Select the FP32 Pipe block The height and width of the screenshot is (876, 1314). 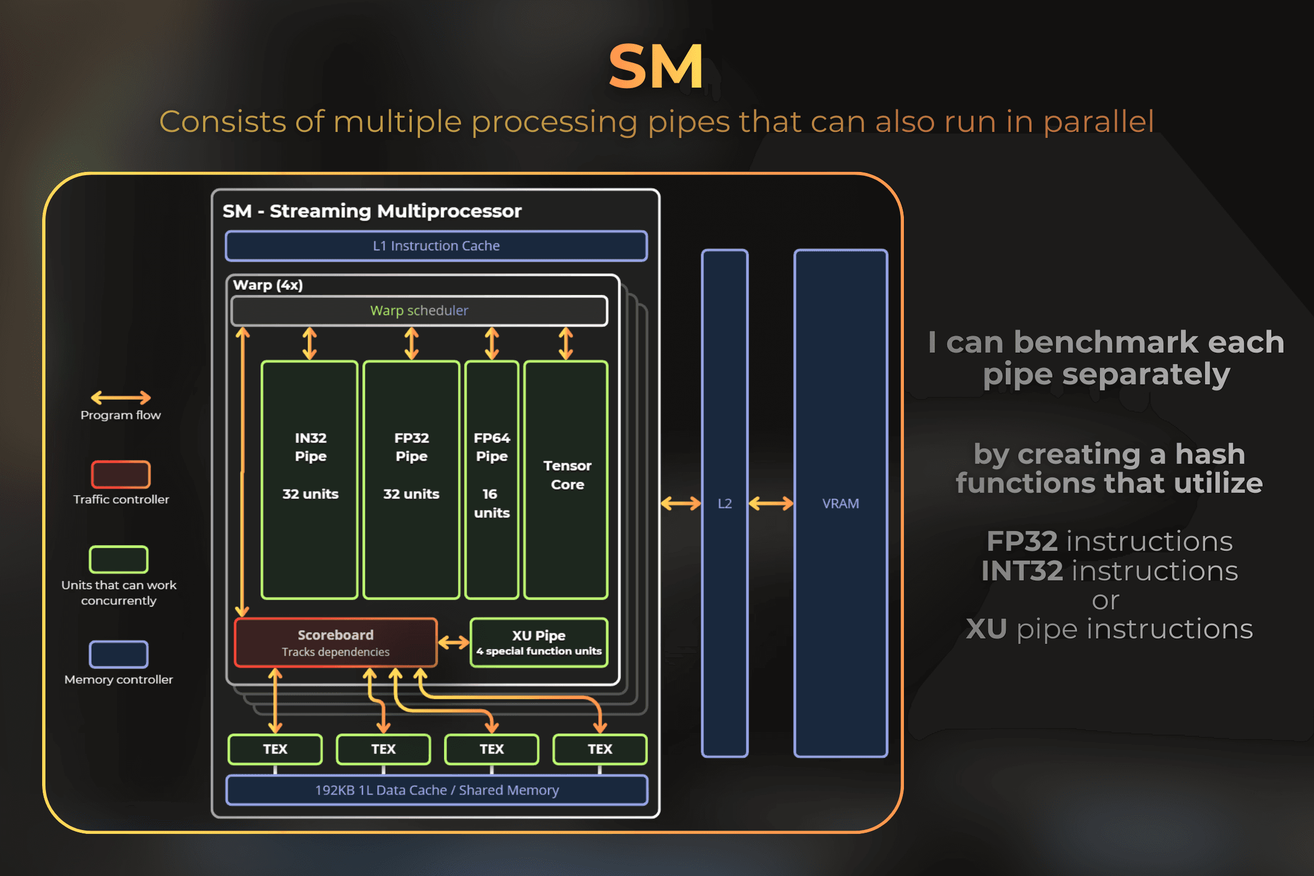pyautogui.click(x=411, y=480)
